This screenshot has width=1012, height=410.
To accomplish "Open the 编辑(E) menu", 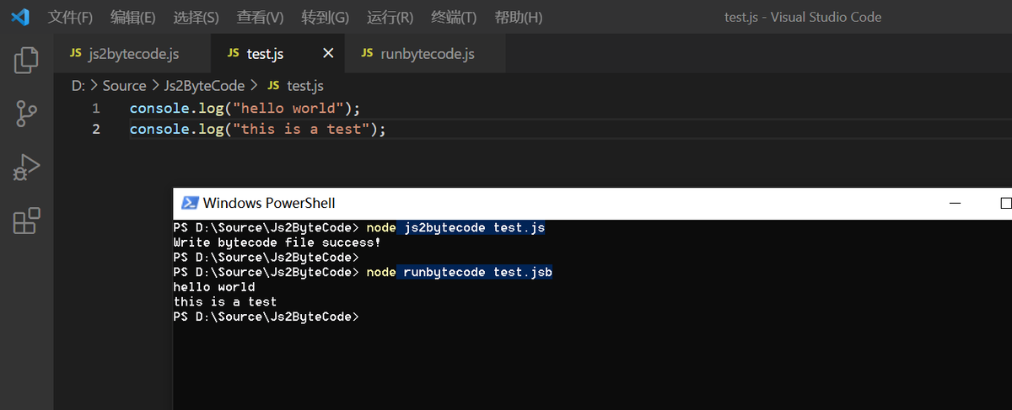I will pos(132,18).
